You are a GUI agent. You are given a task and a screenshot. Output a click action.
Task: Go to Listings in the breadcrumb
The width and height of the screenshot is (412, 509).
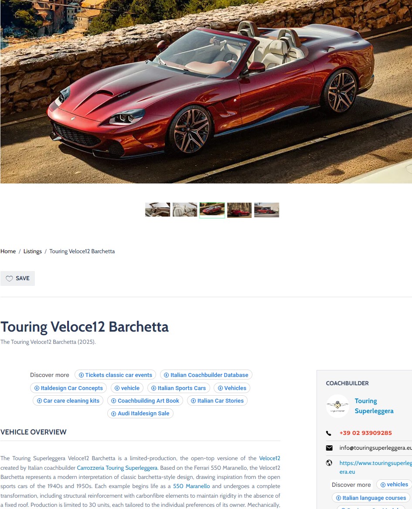pyautogui.click(x=32, y=251)
